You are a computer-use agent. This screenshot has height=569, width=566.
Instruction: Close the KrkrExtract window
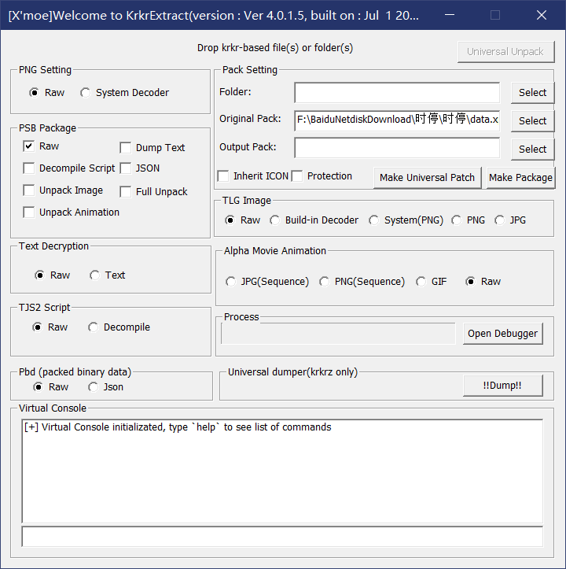point(542,15)
